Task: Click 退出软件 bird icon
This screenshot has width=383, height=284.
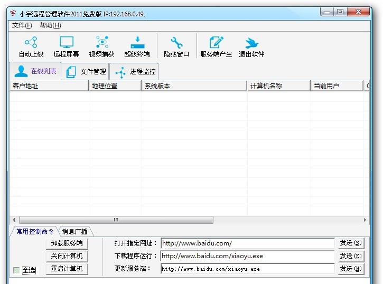Action: [x=251, y=43]
